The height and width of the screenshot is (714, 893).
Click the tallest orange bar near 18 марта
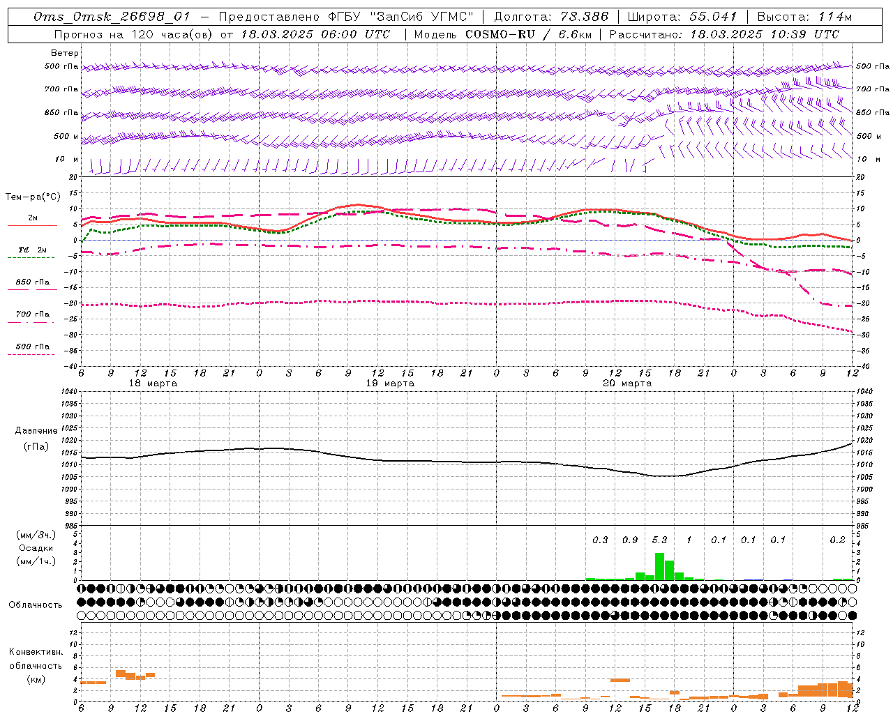coord(120,674)
